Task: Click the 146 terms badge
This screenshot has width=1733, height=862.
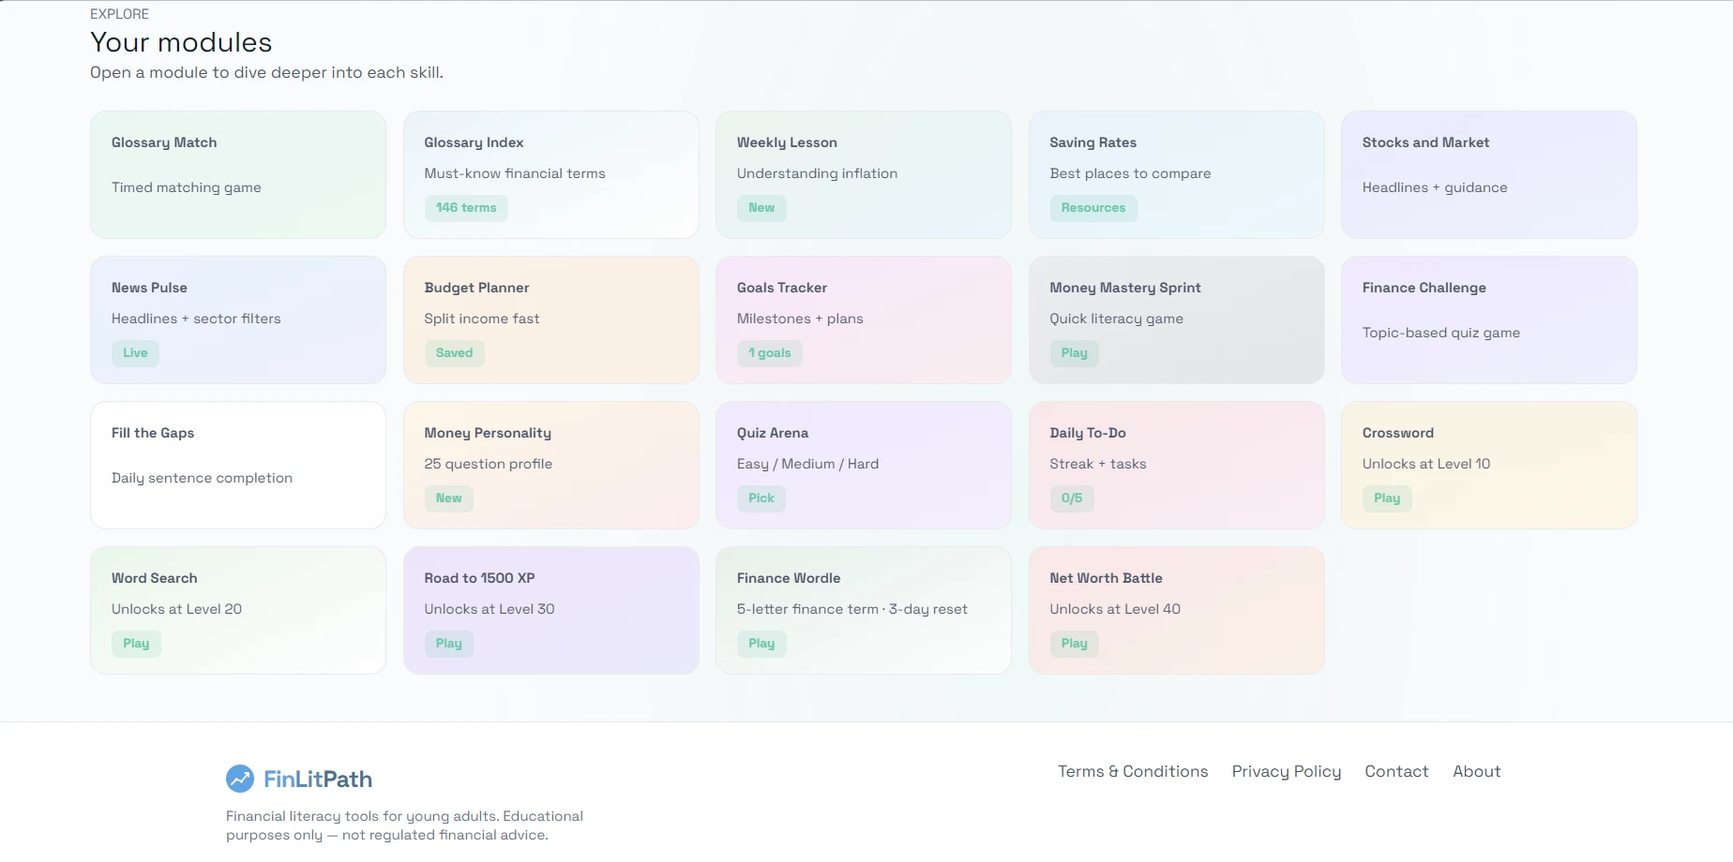Action: (466, 208)
